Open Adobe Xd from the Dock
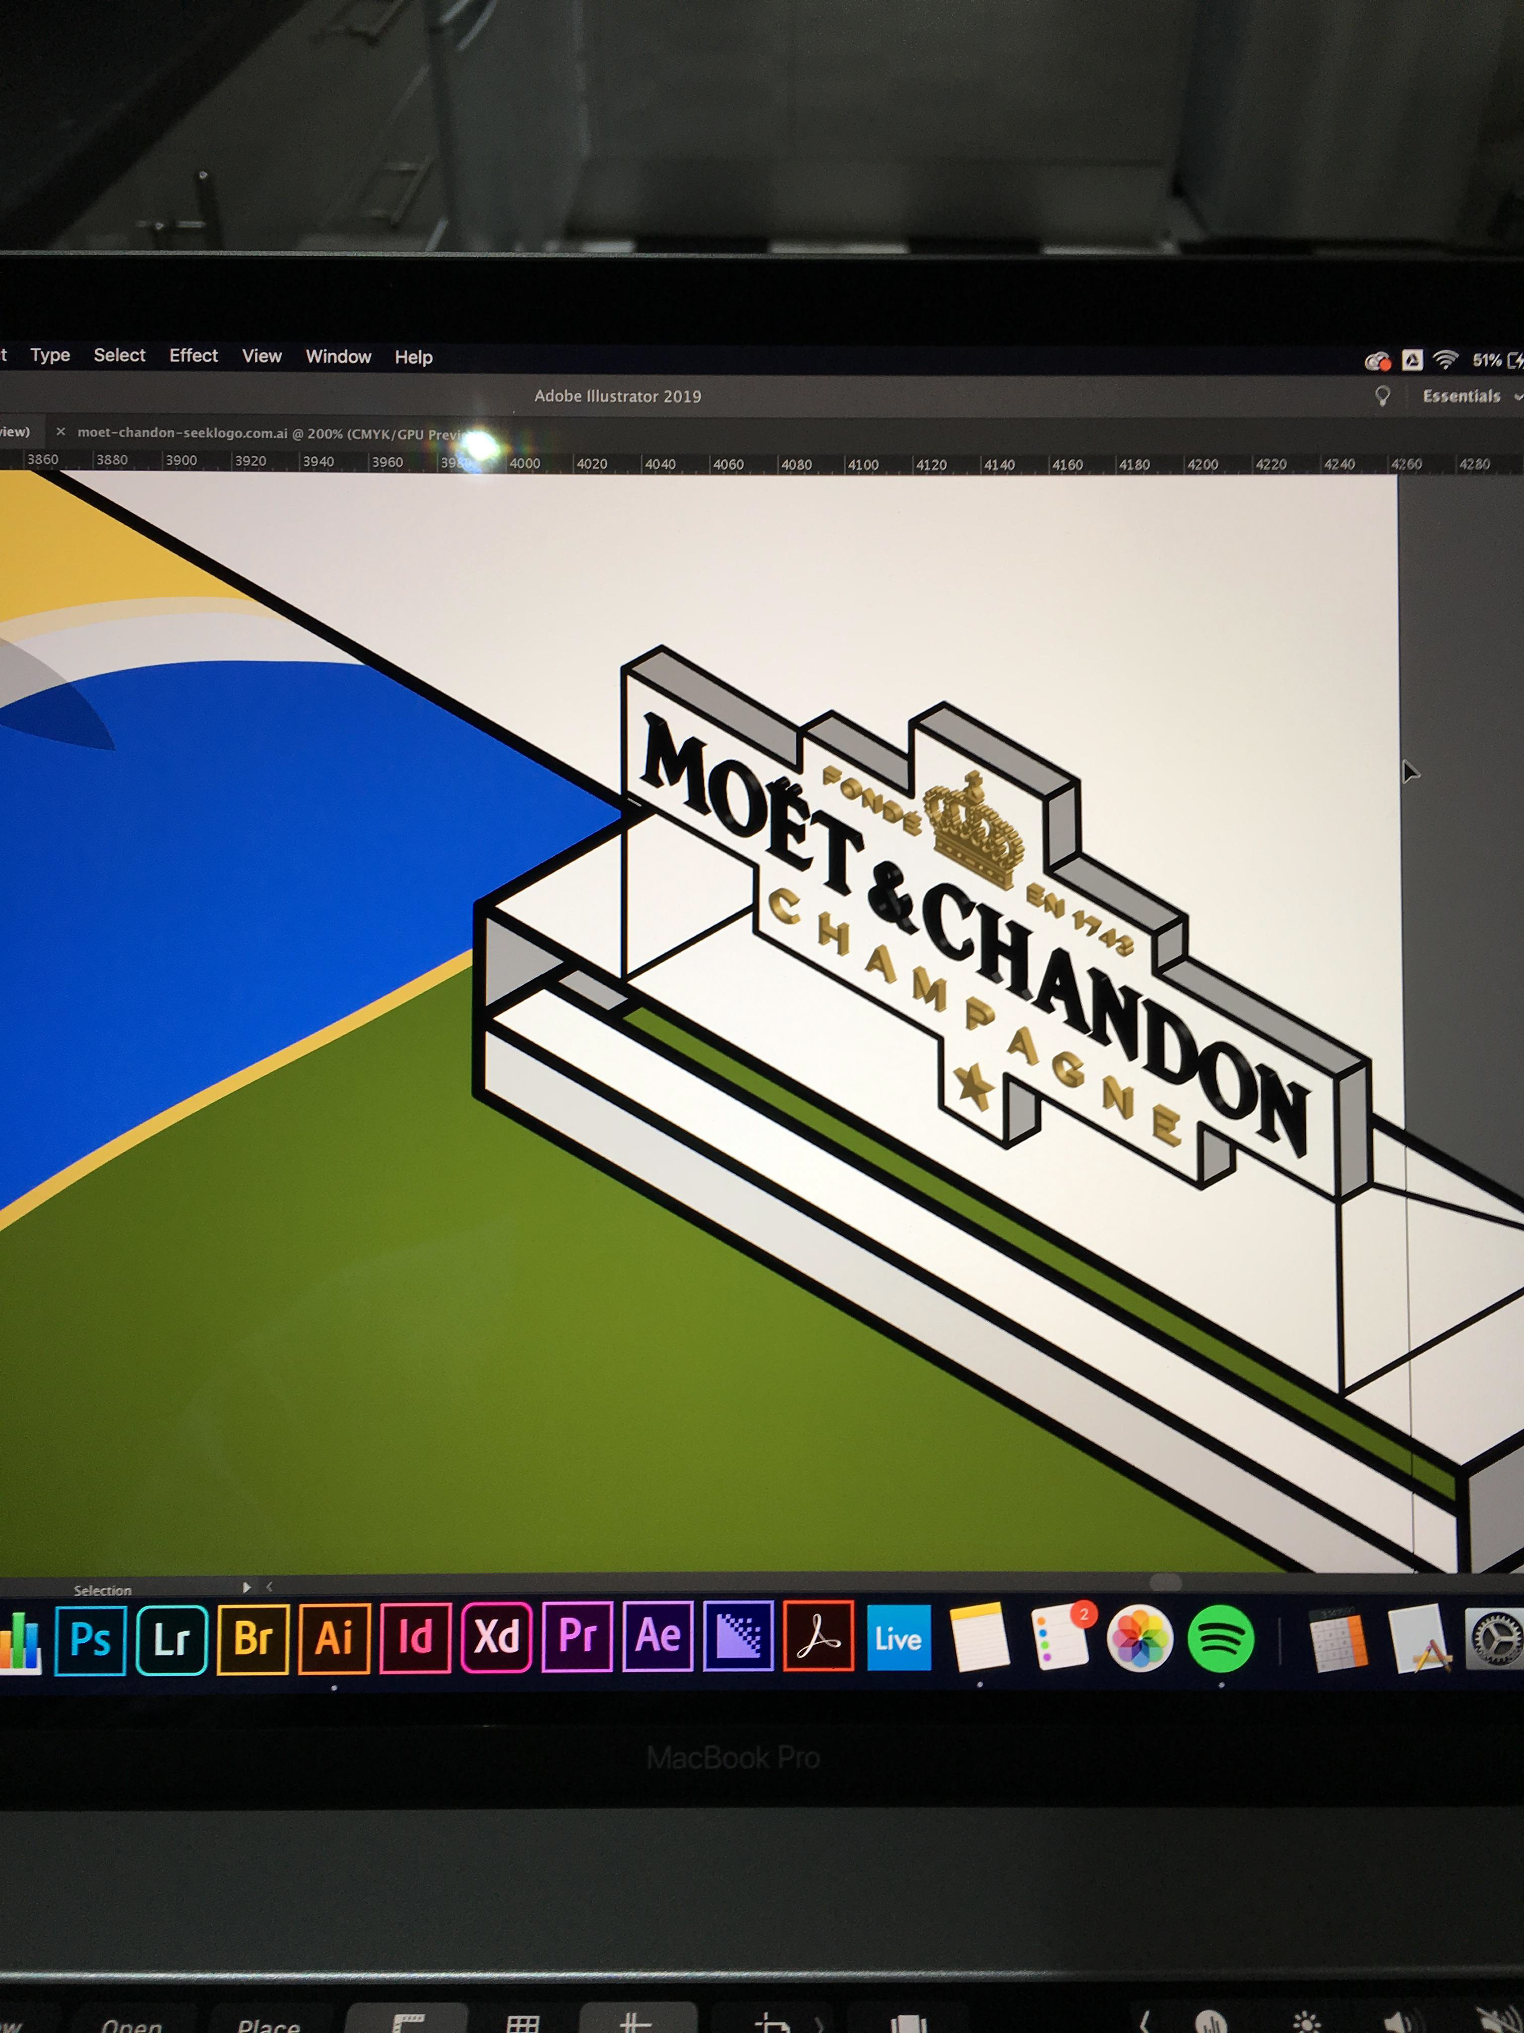This screenshot has width=1524, height=2033. (496, 1637)
